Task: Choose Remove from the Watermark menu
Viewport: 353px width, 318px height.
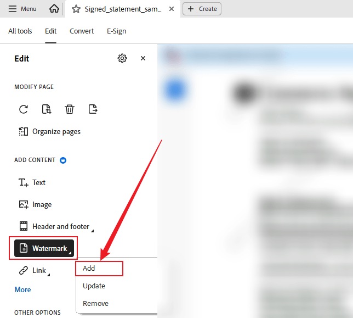Action: coord(95,304)
